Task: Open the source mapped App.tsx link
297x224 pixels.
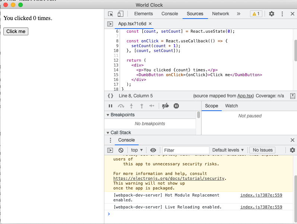Action: 245,96
